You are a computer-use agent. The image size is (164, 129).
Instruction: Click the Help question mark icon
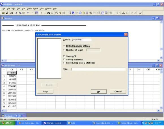coord(60,13)
